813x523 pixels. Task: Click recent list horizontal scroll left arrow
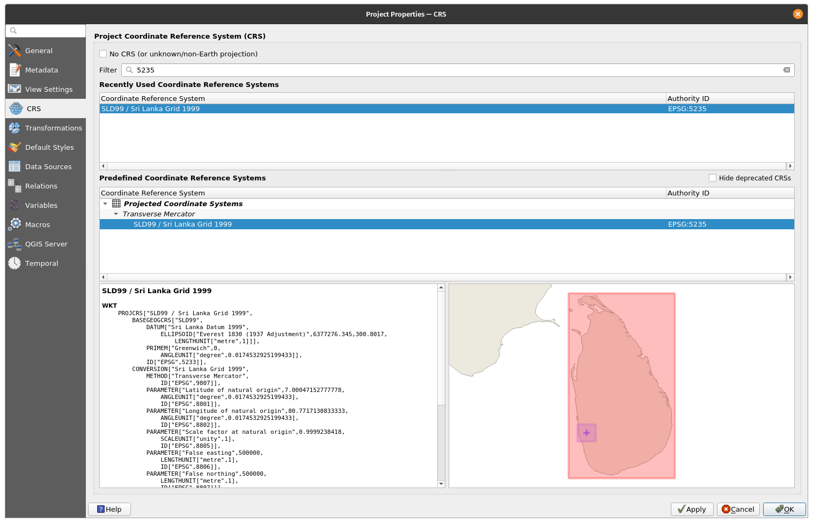104,166
